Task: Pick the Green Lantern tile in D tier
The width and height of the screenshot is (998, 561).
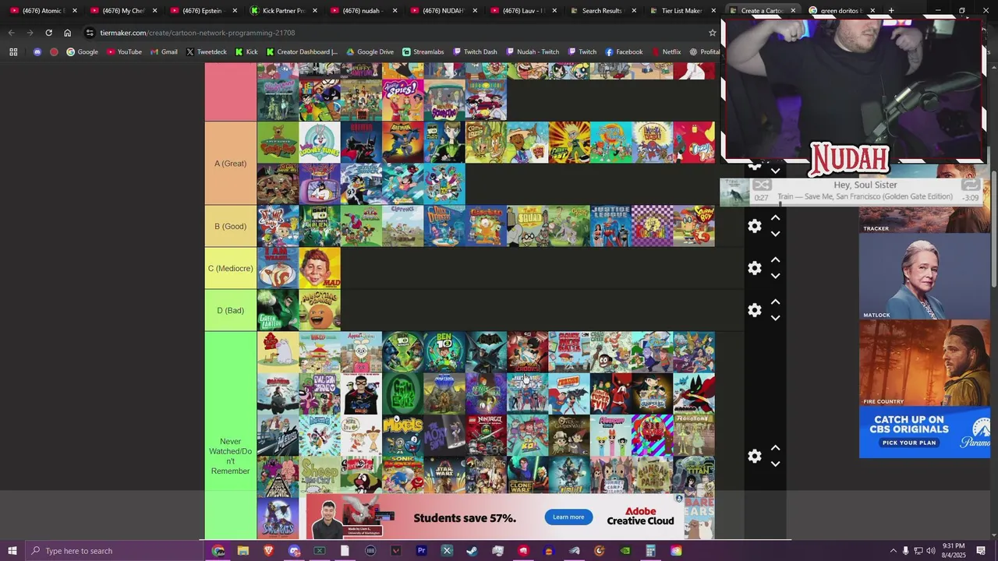Action: [x=278, y=310]
